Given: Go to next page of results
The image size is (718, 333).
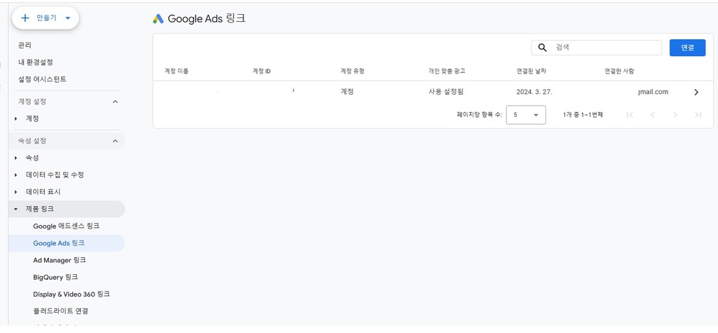Looking at the screenshot, I should pos(675,115).
